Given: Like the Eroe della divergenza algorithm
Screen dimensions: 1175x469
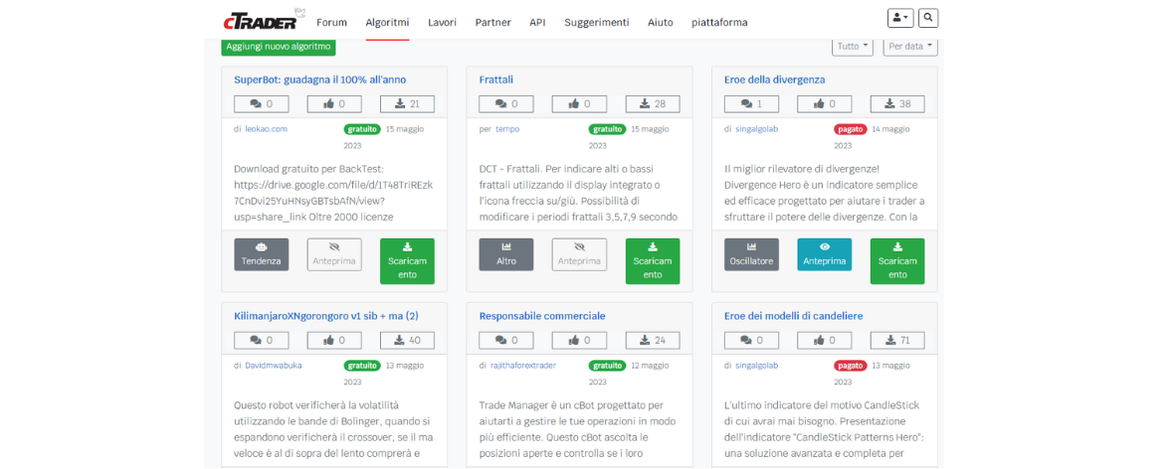Looking at the screenshot, I should tap(825, 104).
